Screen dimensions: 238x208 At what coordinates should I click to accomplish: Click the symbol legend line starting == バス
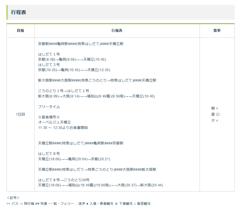(79, 204)
